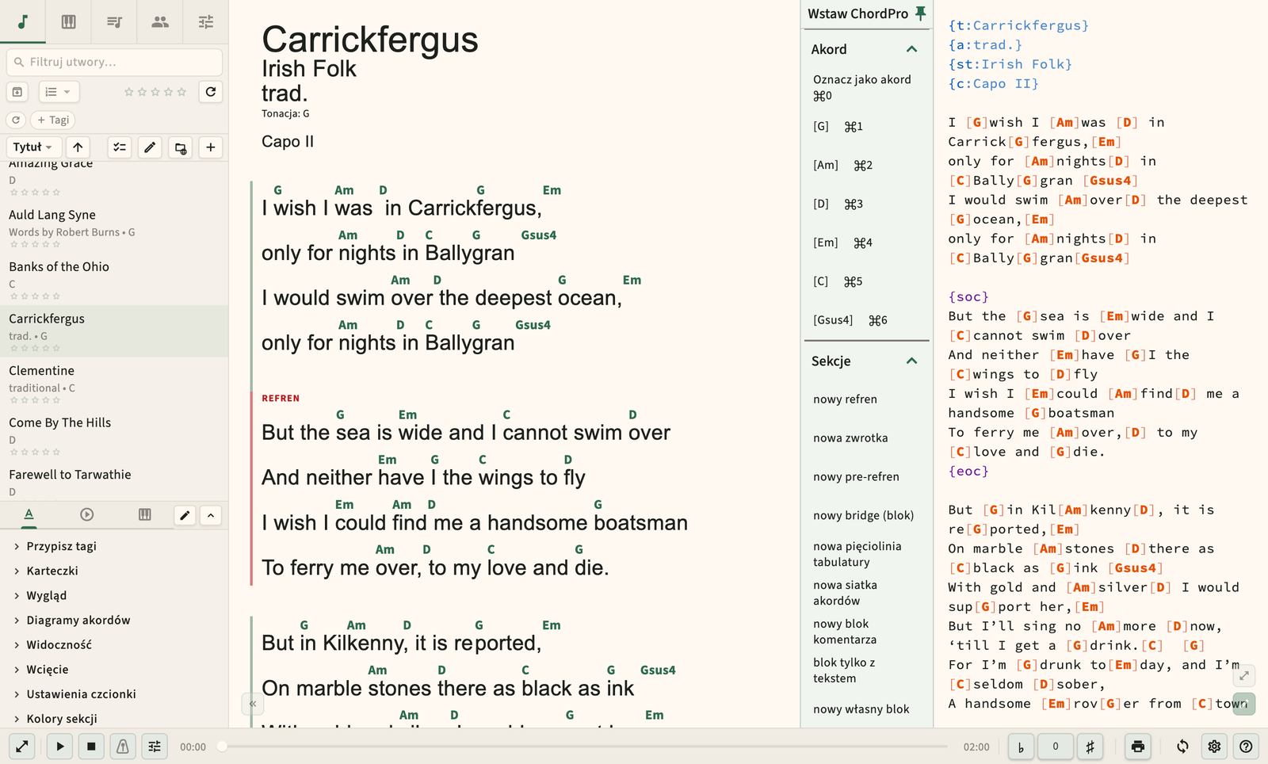Collapse the 'Akord' section chevron
Image resolution: width=1268 pixels, height=764 pixels.
(x=911, y=49)
